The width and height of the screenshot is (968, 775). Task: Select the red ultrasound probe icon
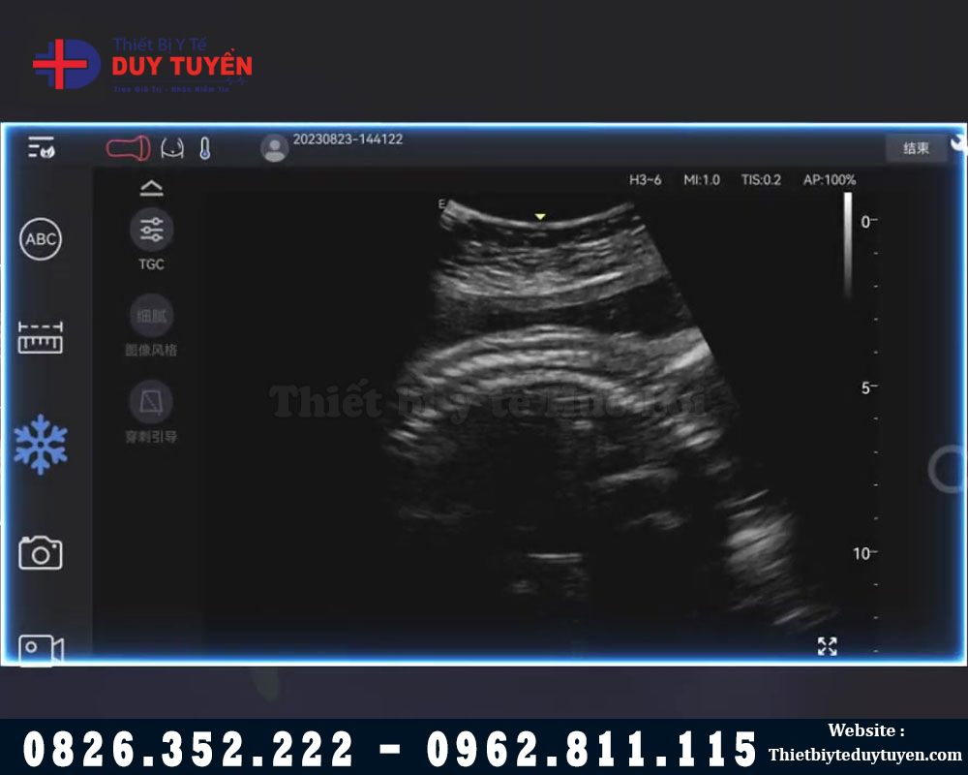point(128,148)
